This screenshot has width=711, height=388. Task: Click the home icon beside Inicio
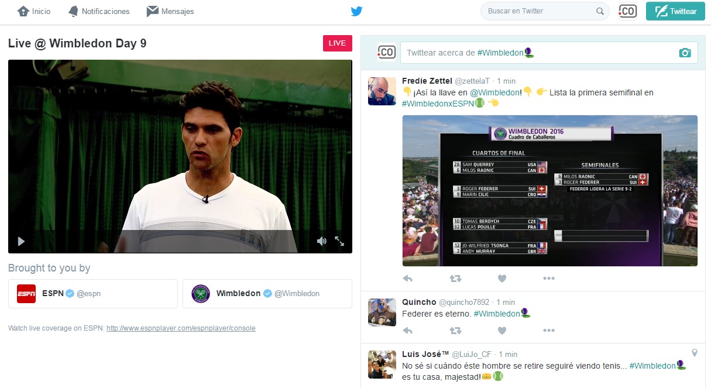tap(23, 11)
